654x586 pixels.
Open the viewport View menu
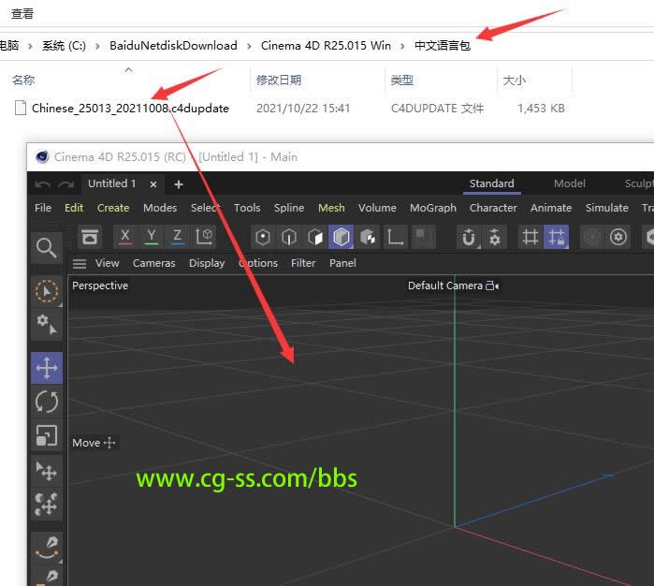[x=108, y=263]
